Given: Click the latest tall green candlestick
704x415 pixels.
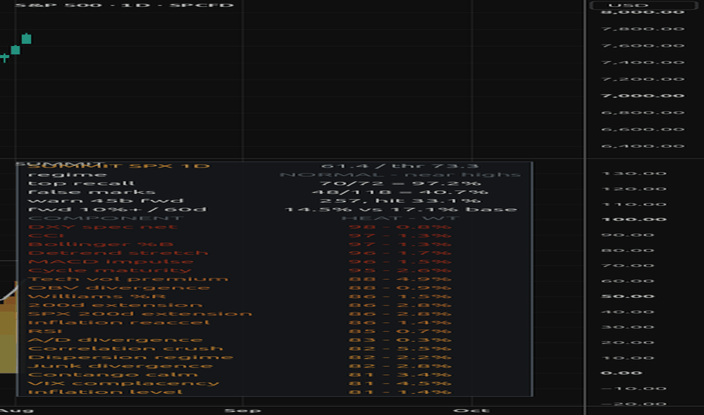Looking at the screenshot, I should (x=26, y=38).
